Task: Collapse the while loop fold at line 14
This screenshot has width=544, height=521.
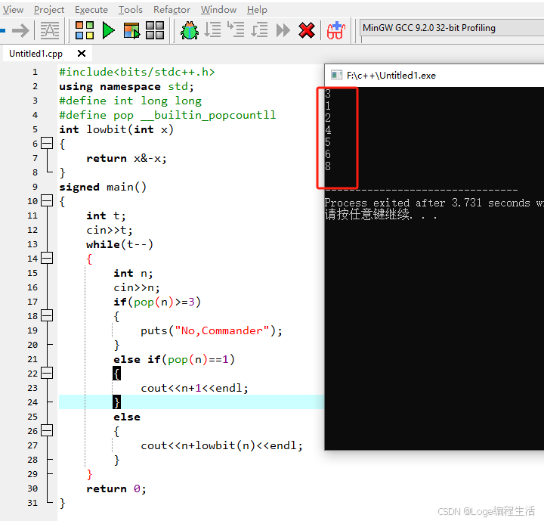Action: click(47, 258)
